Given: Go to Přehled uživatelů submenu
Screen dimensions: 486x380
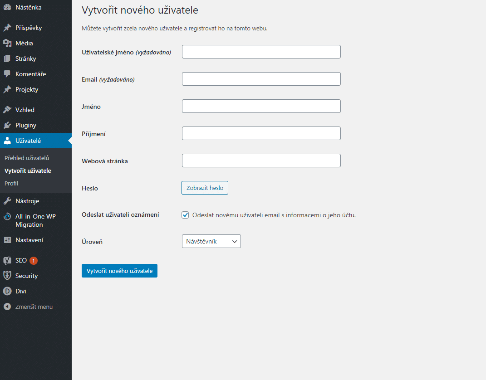Looking at the screenshot, I should (27, 158).
